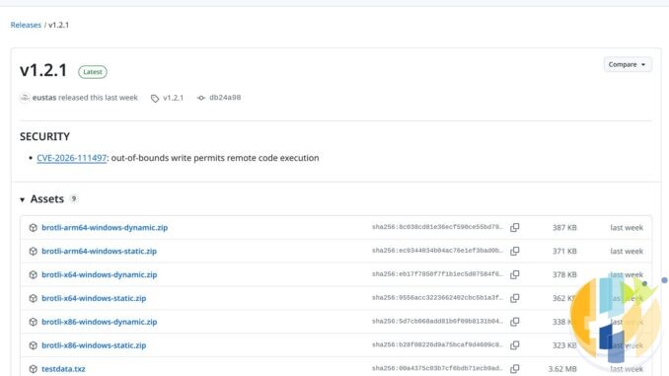Click sha256 hash starting 9556acc322
669x376 pixels.
tap(437, 297)
